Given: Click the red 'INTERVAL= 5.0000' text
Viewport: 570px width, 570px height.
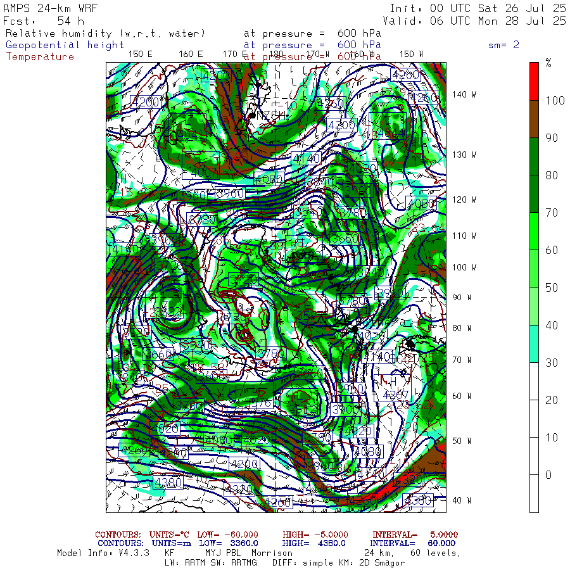Looking at the screenshot, I should [415, 535].
